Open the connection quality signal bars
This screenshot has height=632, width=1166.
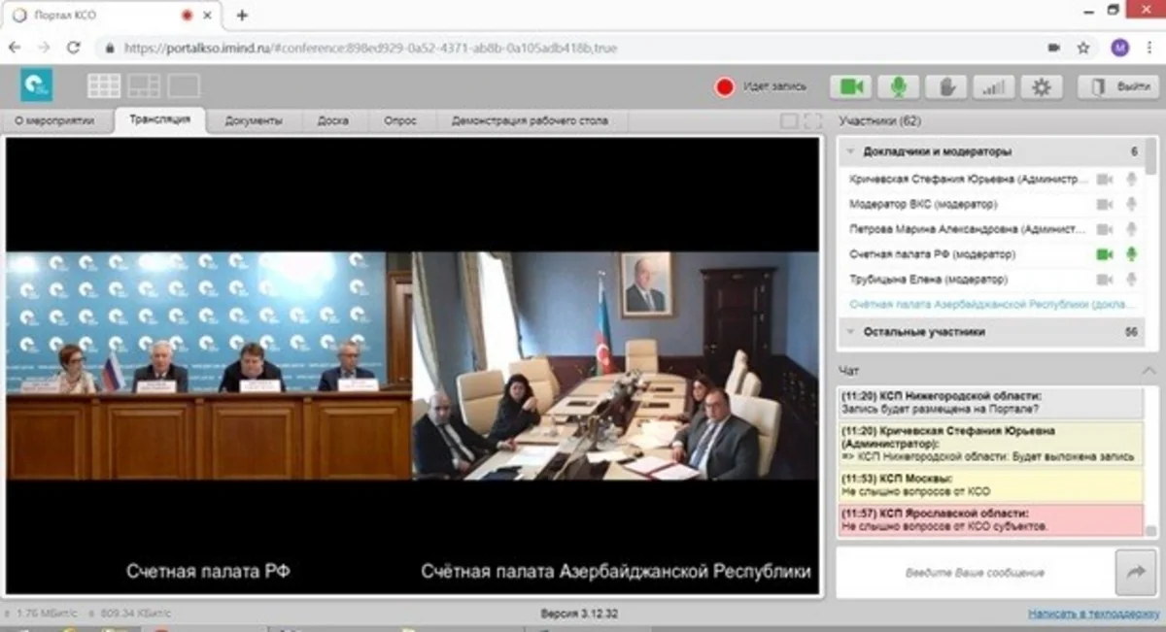coord(993,86)
